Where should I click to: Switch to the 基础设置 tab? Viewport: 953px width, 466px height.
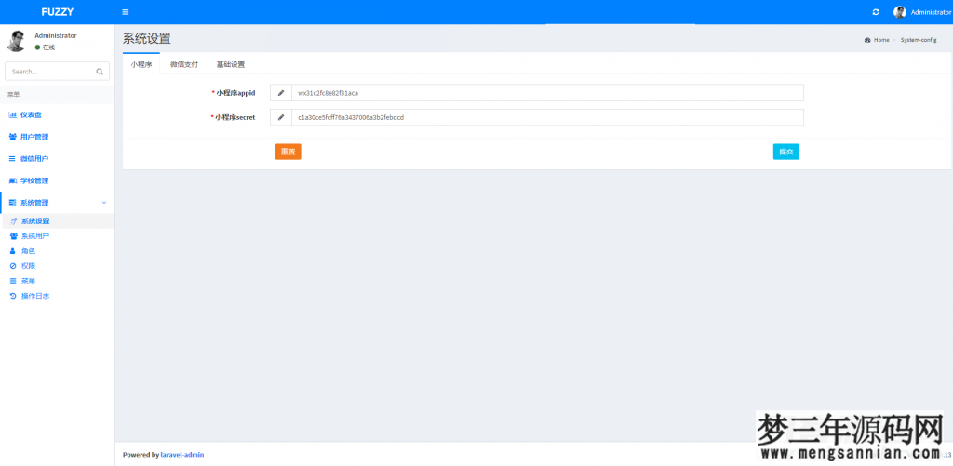pyautogui.click(x=230, y=65)
